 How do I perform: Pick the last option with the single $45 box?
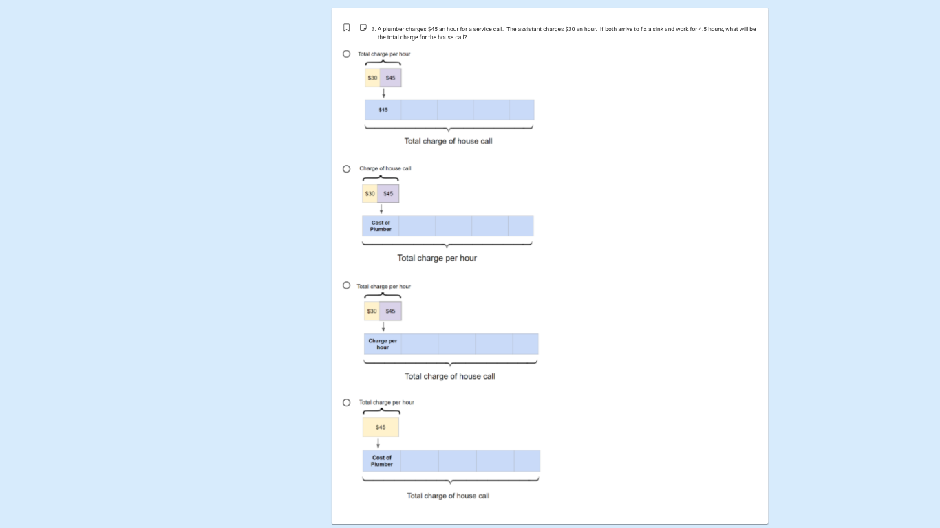pyautogui.click(x=346, y=402)
